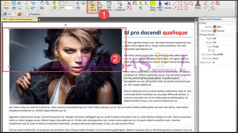Screen dimensions: 238x133
Task: Click the orange fill color swatch
Action: 19,14
